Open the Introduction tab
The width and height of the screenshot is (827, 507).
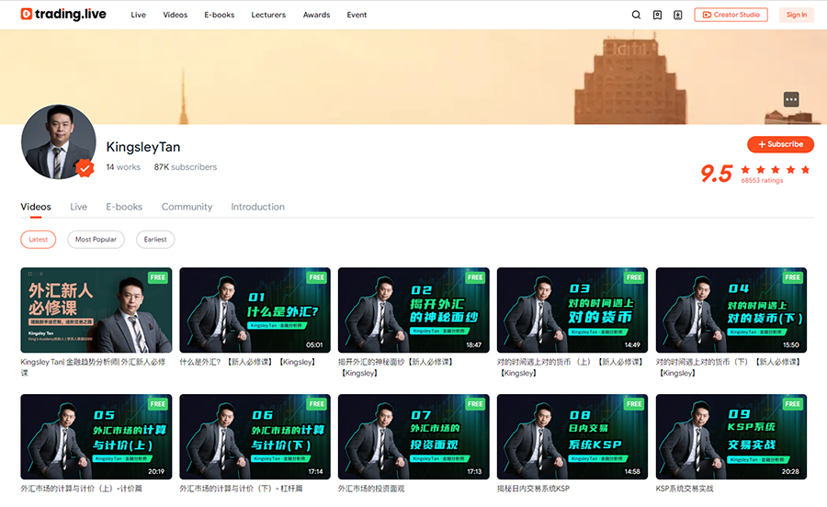(x=257, y=207)
